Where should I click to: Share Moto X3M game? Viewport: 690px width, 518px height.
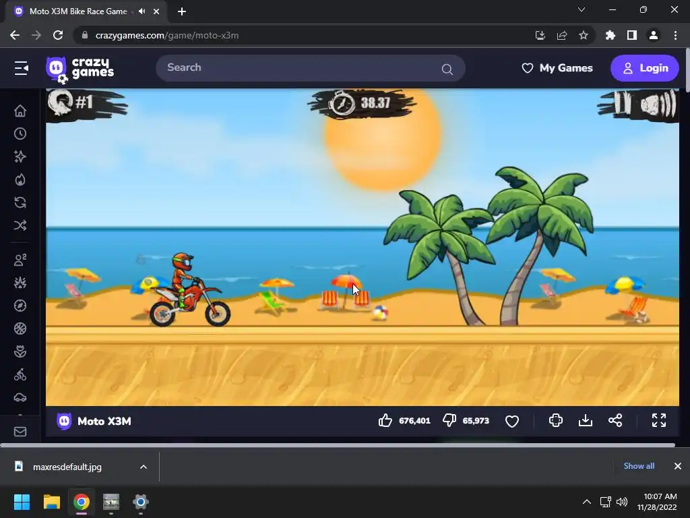pyautogui.click(x=615, y=421)
